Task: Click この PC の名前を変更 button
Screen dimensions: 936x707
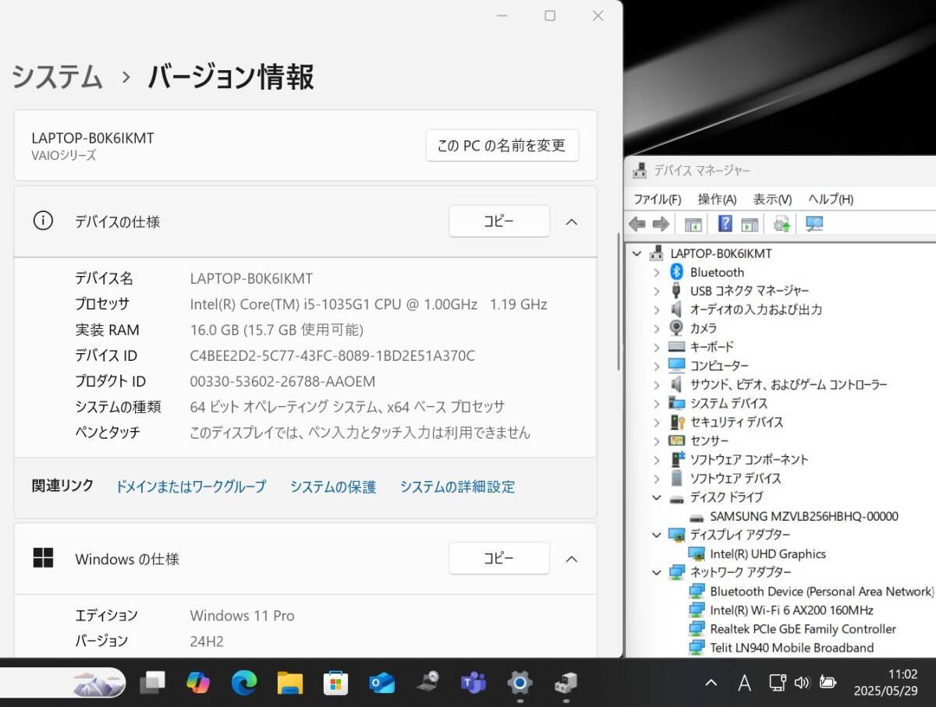Action: click(502, 146)
